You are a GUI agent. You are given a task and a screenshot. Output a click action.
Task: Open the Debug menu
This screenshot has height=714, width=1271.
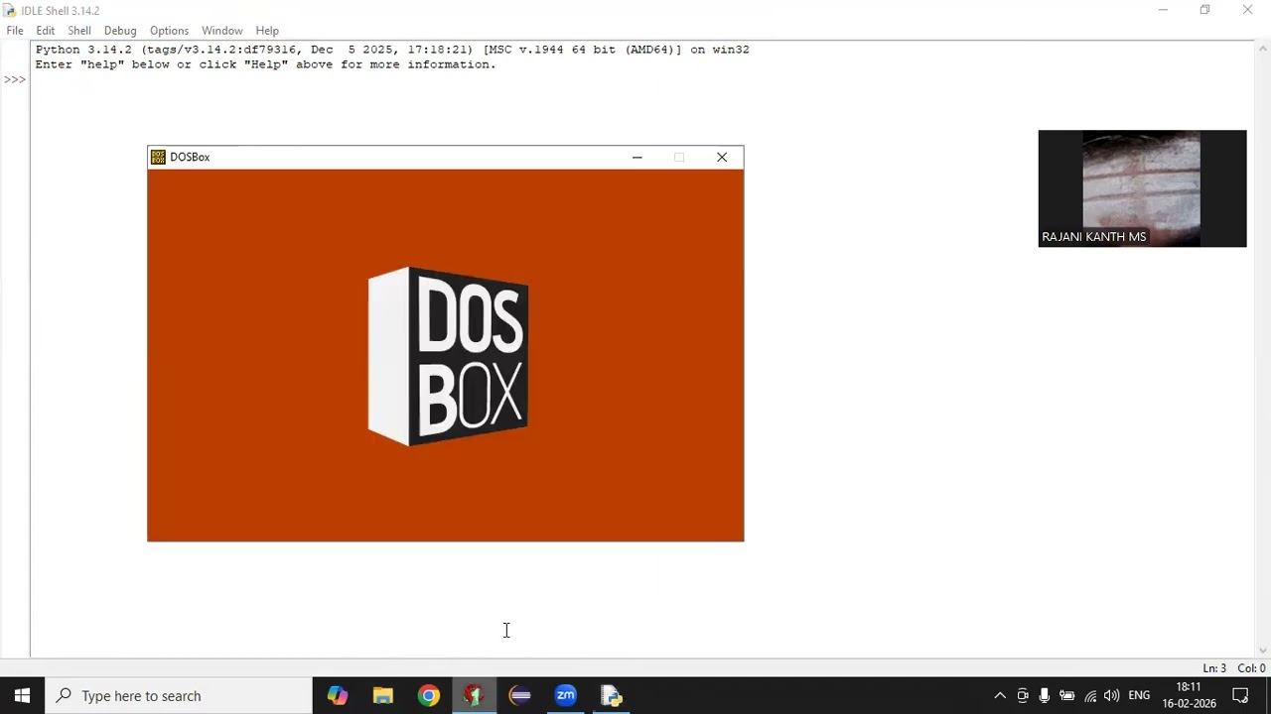[x=120, y=31]
